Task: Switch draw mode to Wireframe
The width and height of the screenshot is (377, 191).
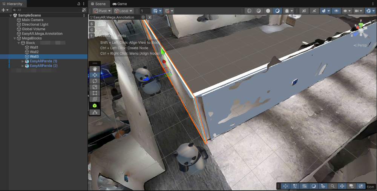Action: coord(249,11)
